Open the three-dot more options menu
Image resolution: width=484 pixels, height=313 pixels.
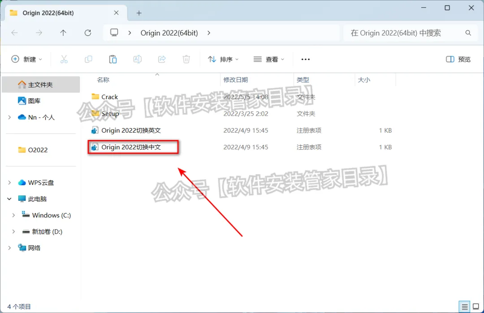point(305,59)
